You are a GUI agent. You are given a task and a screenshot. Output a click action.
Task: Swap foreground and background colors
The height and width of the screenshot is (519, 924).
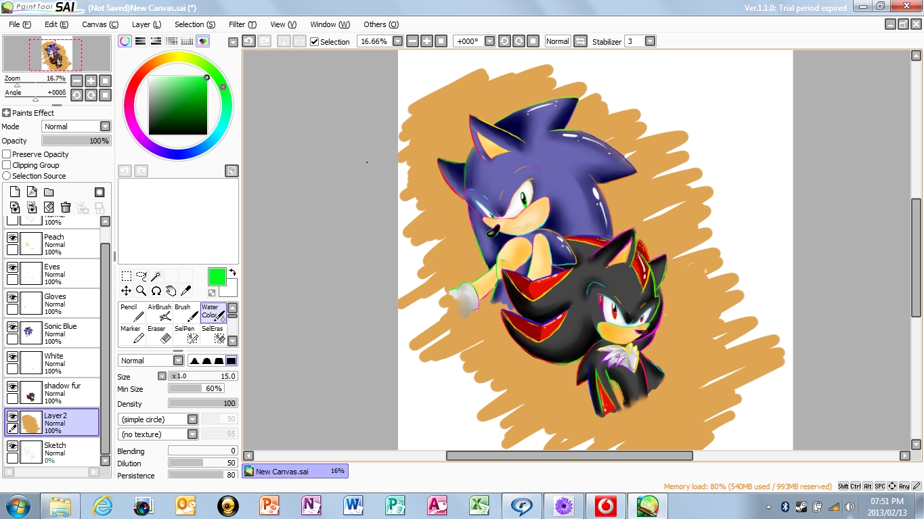[232, 272]
